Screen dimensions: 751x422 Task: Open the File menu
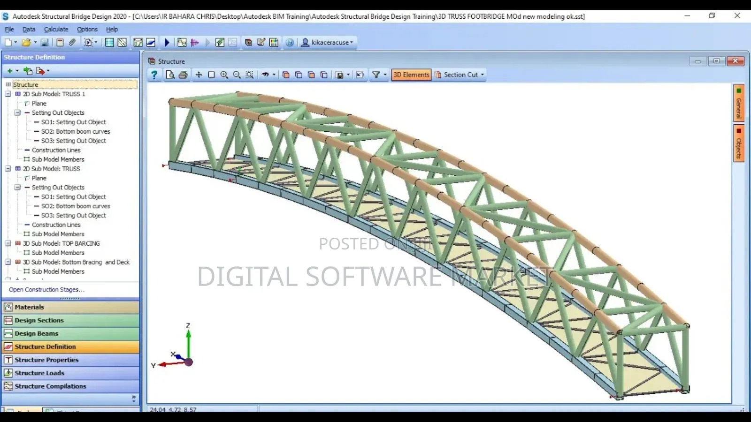pos(9,29)
